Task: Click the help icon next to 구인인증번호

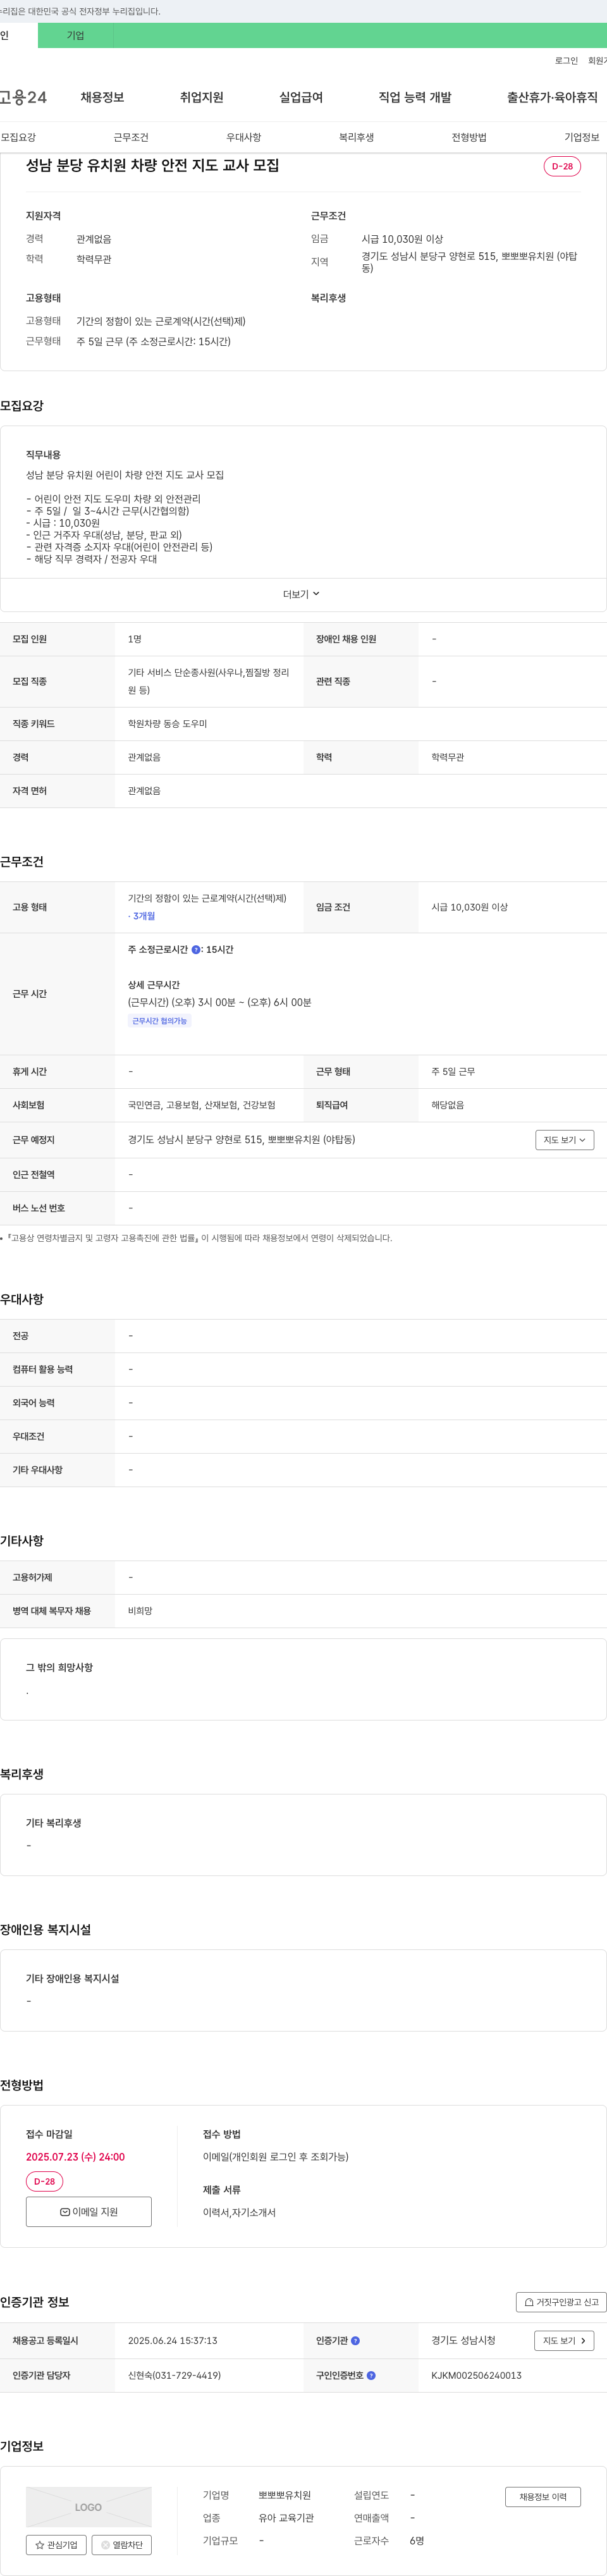Action: [371, 2375]
